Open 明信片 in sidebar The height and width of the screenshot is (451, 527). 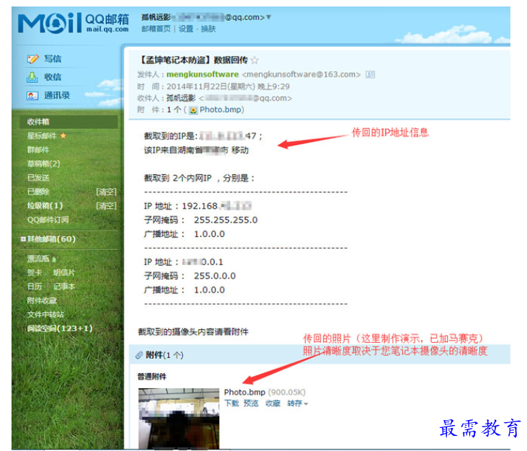(64, 272)
